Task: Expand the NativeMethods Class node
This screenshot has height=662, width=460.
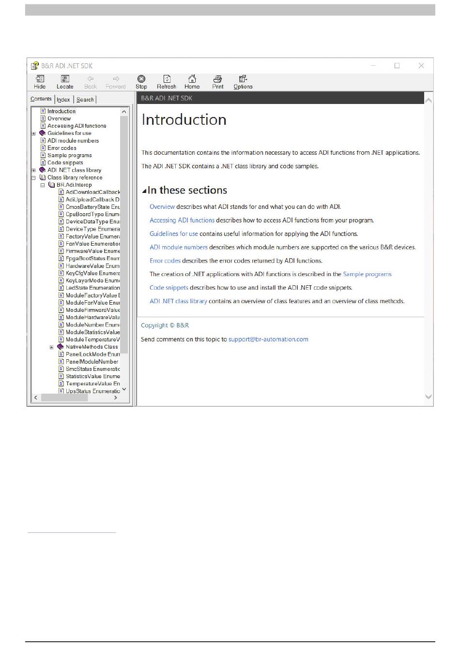Action: pos(52,347)
